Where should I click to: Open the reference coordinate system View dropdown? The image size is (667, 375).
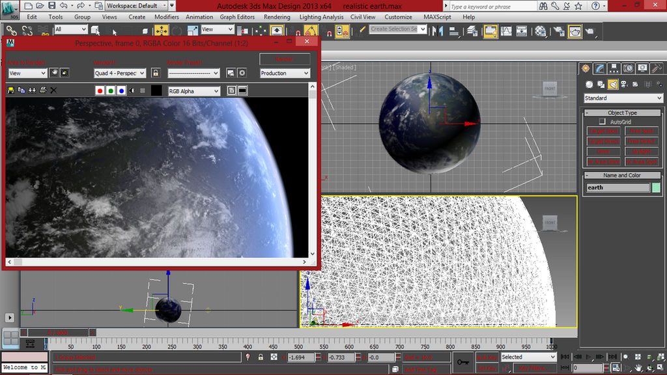218,29
